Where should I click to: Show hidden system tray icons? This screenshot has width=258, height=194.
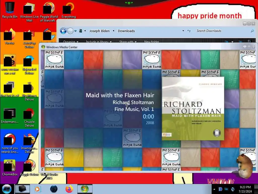coord(214,189)
